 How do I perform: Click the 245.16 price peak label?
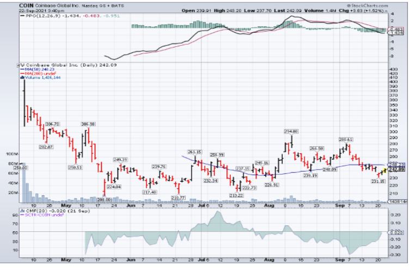[261, 163]
